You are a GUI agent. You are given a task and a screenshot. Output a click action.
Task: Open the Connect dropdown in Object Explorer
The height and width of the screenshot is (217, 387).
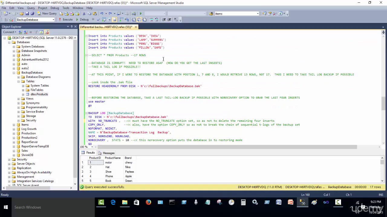(x=10, y=32)
